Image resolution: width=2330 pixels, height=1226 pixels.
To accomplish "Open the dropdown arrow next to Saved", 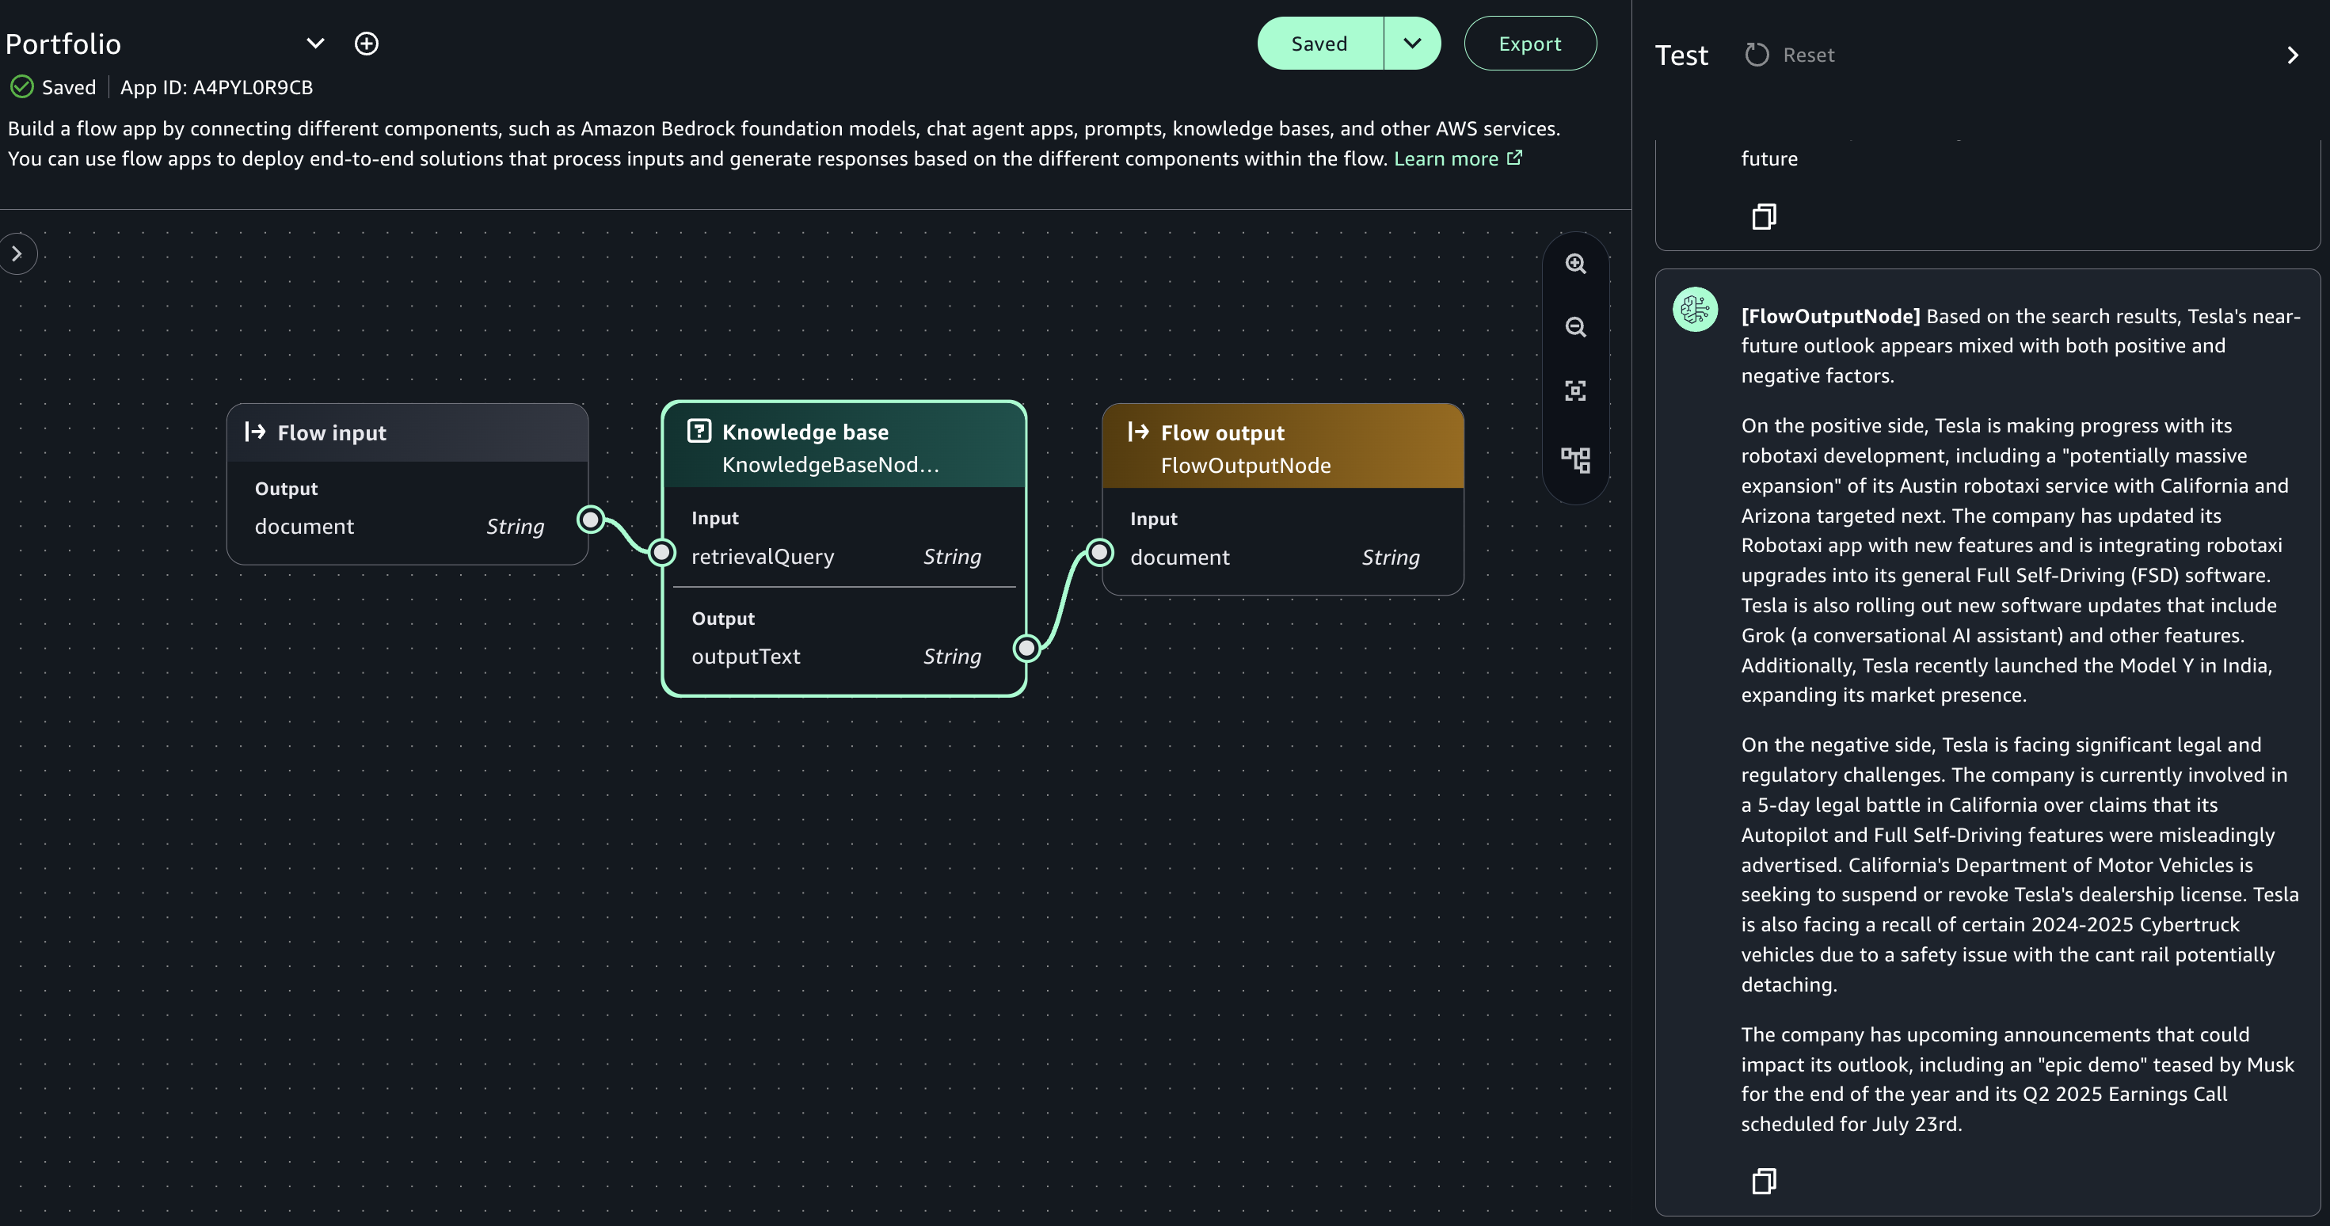I will click(1412, 44).
